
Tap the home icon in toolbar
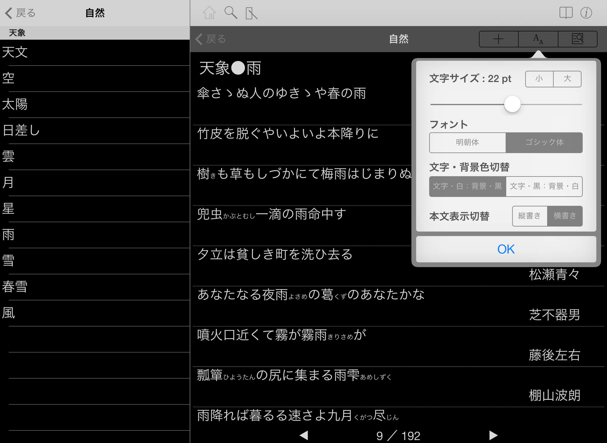(209, 13)
